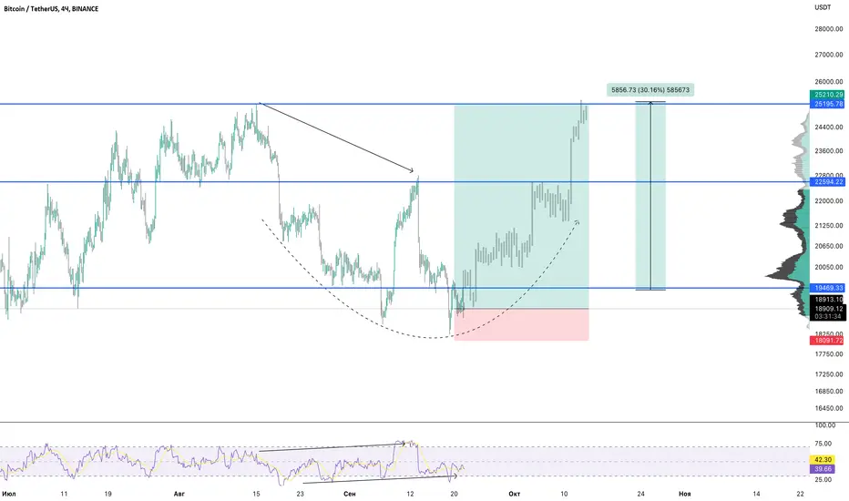Click the 100.00 RSI scale label
The image size is (849, 501).
(x=824, y=425)
